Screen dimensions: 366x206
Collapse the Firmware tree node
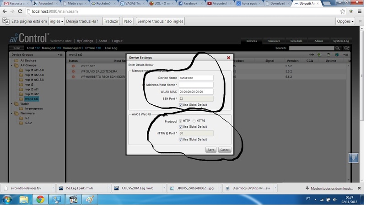(x=12, y=114)
